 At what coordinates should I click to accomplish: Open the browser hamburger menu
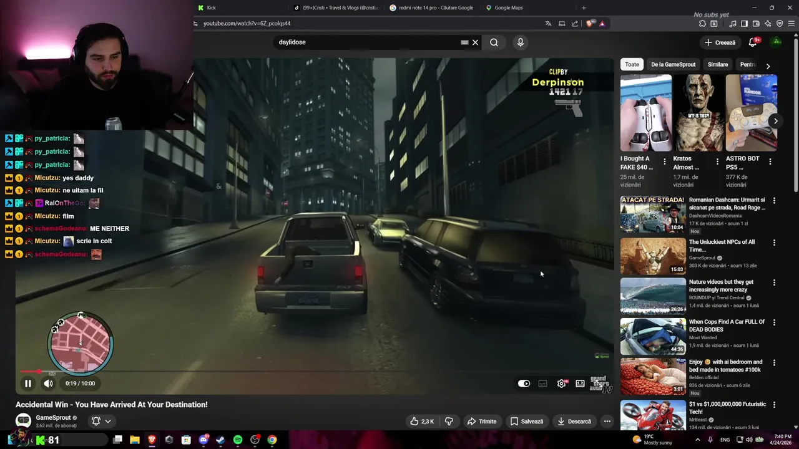[792, 24]
